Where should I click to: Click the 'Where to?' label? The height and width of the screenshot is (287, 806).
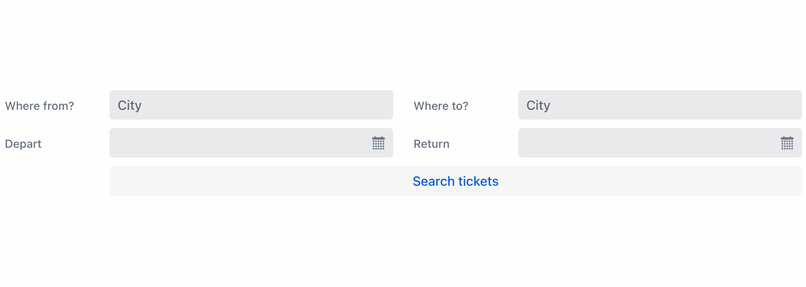(x=441, y=106)
